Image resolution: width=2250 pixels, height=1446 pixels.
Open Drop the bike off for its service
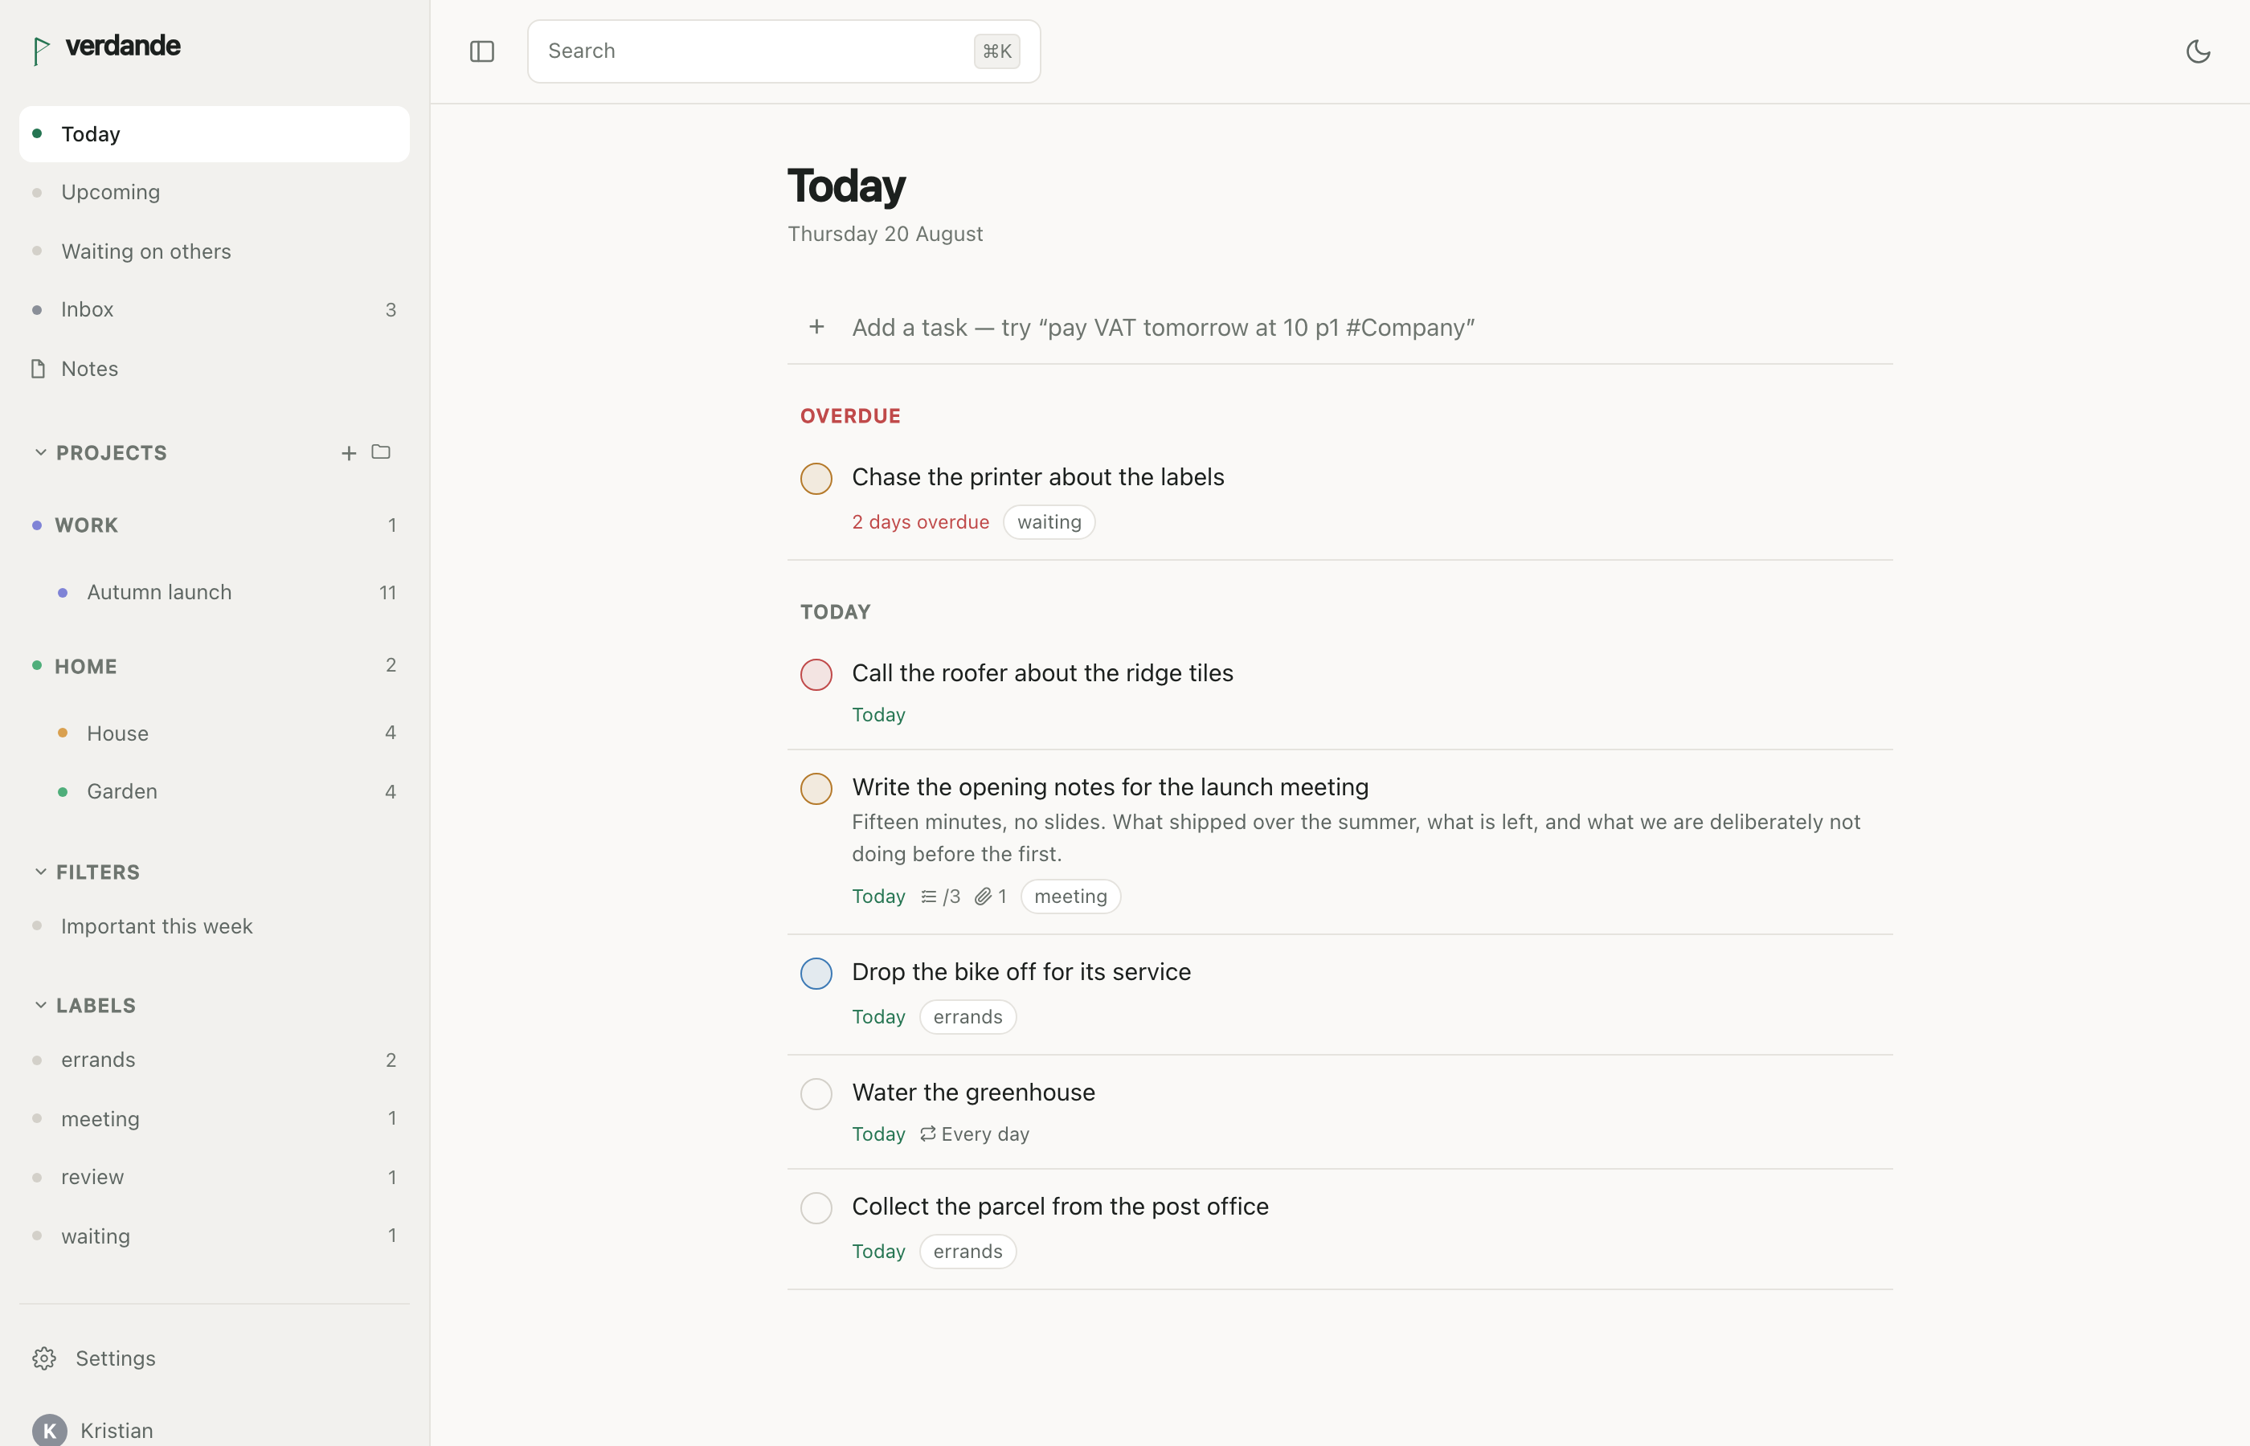pyautogui.click(x=1021, y=972)
